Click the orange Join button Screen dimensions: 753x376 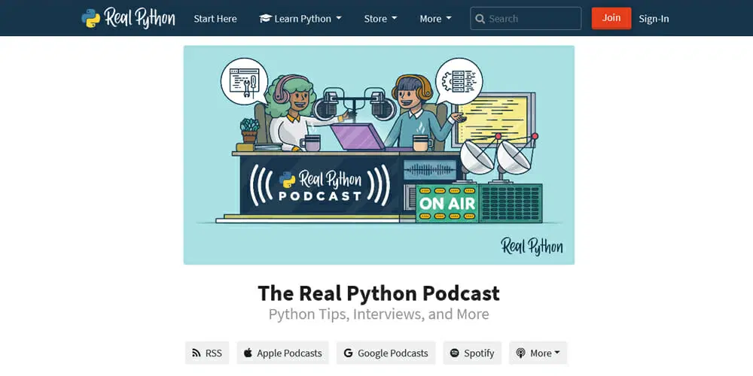click(611, 18)
